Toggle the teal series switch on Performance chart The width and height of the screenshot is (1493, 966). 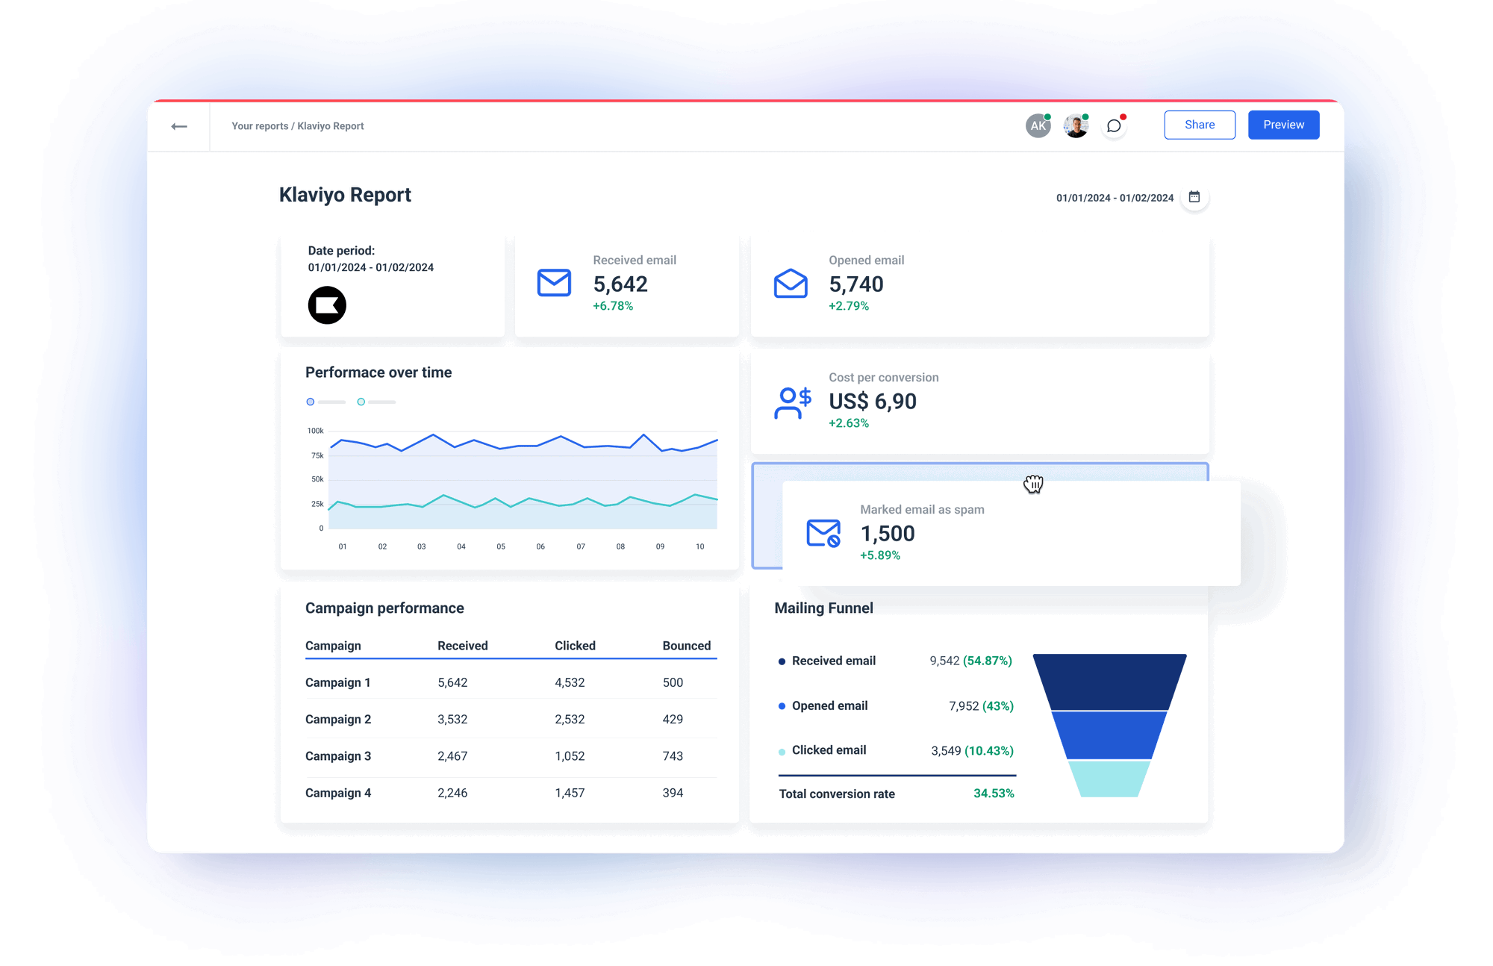coord(361,402)
